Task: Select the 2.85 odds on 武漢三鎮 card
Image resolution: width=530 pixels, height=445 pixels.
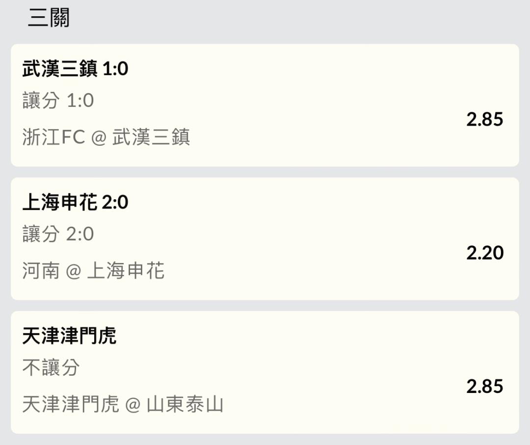Action: point(484,119)
